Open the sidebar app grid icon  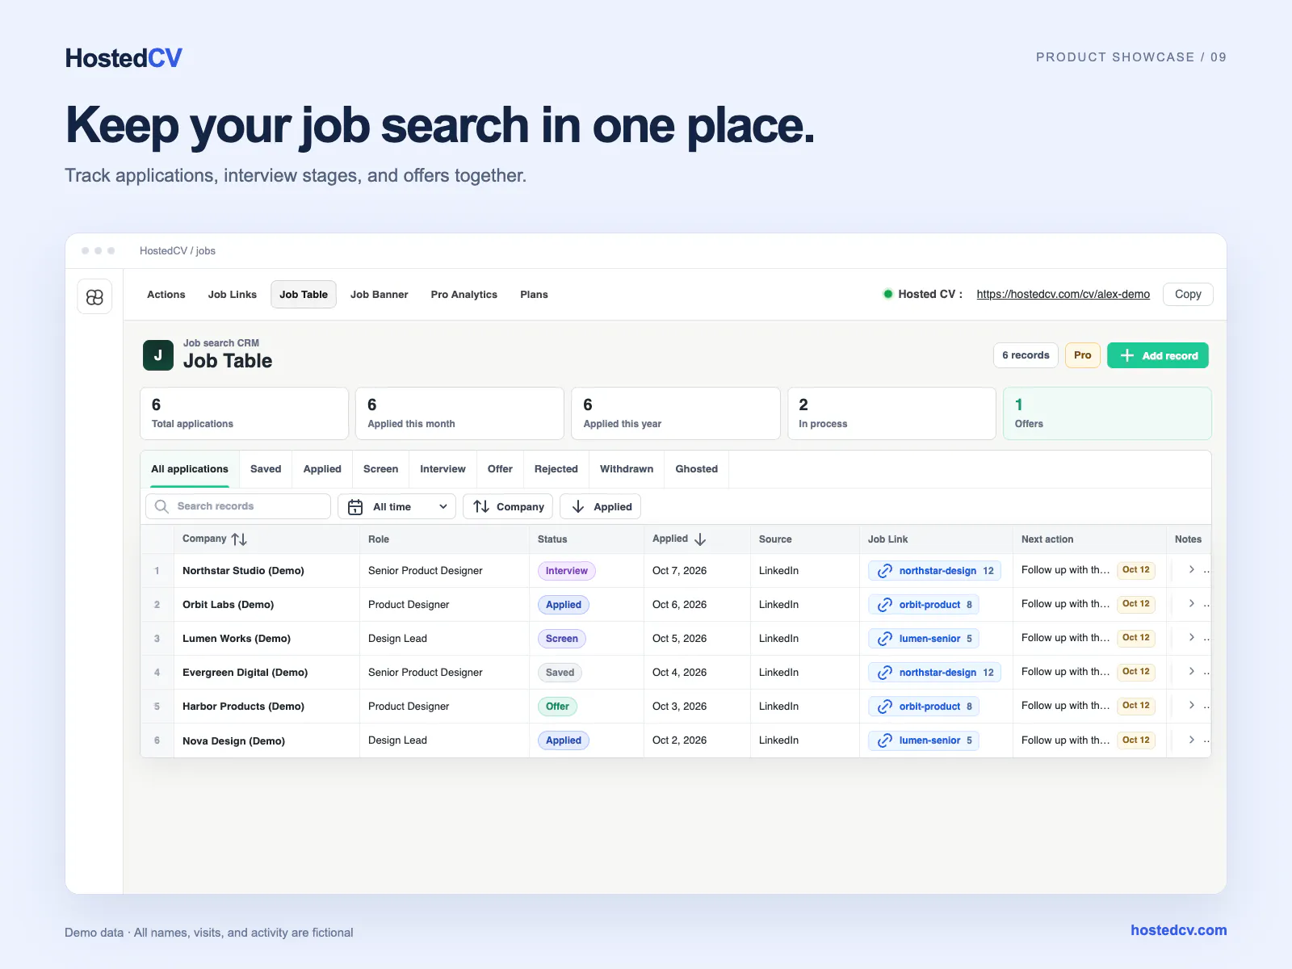point(94,297)
